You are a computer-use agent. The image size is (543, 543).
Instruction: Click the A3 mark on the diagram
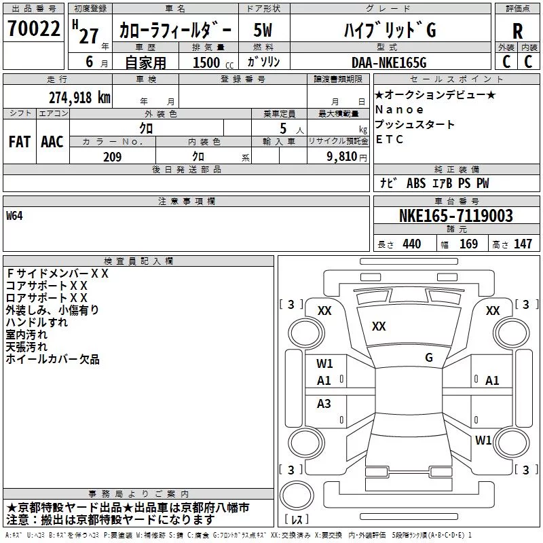pyautogui.click(x=324, y=403)
